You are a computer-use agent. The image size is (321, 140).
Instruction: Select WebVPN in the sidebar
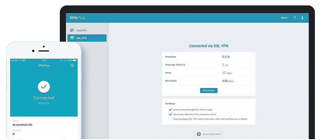click(x=87, y=30)
